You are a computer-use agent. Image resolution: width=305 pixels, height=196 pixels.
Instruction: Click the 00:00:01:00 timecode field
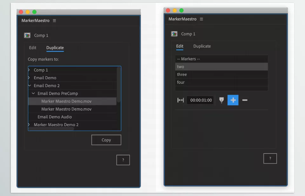click(200, 100)
